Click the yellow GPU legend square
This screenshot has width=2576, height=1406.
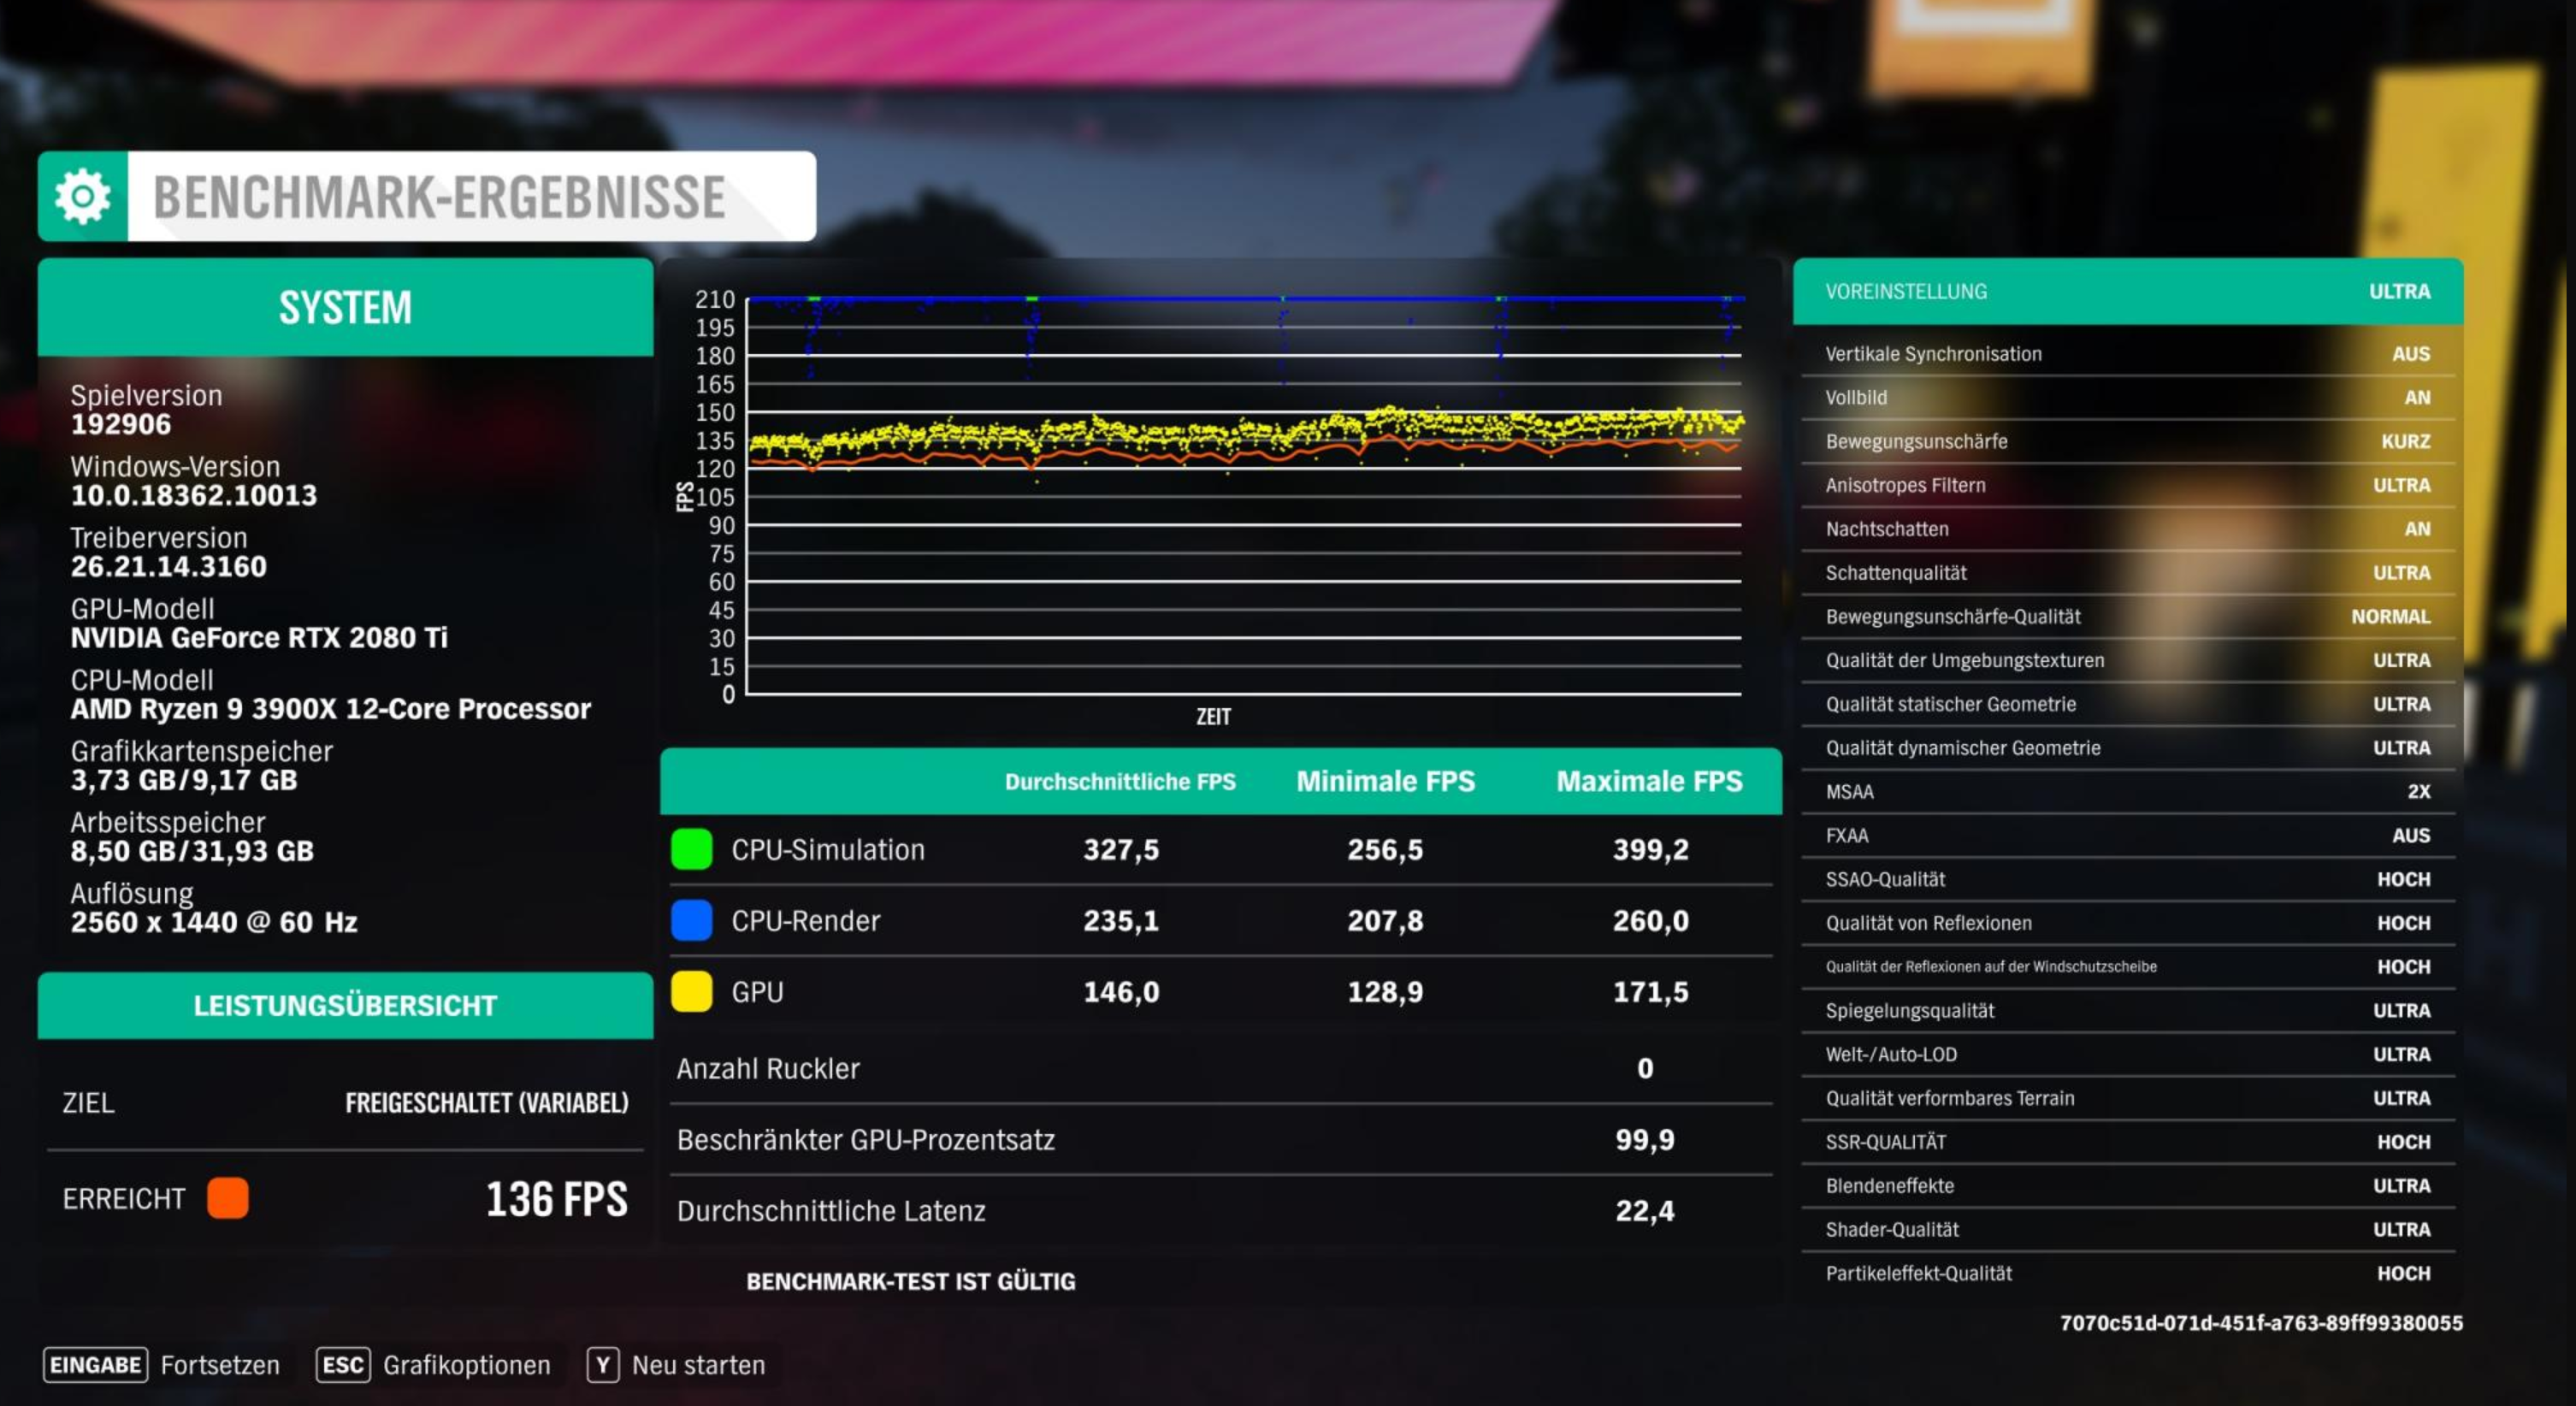pyautogui.click(x=691, y=991)
